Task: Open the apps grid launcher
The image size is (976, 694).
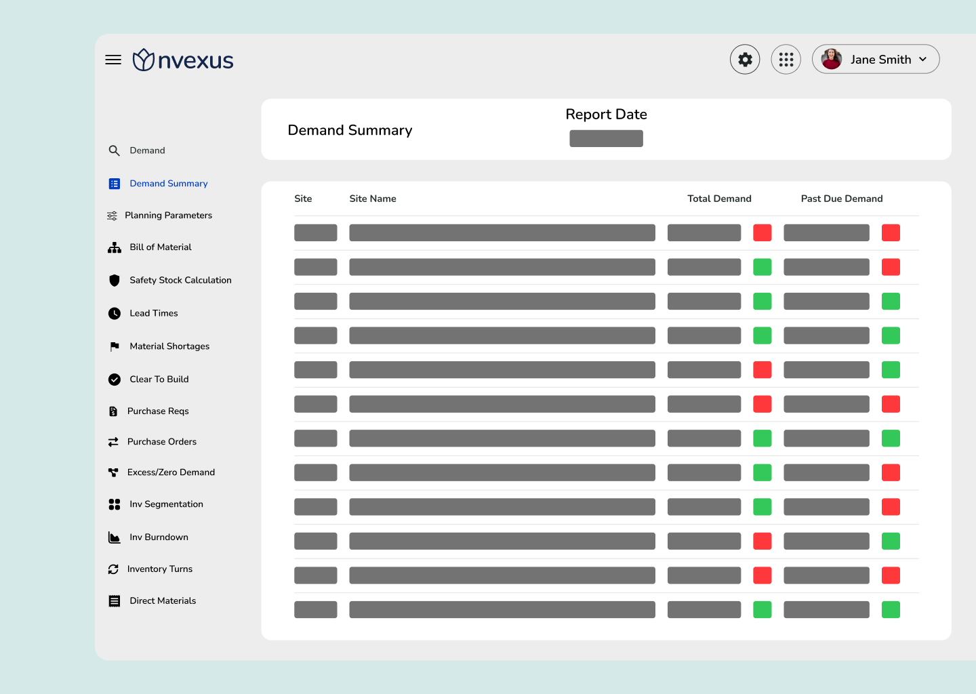Action: pos(786,60)
